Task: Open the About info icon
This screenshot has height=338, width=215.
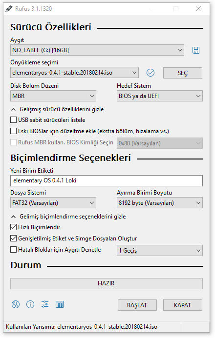Action: pos(30,304)
